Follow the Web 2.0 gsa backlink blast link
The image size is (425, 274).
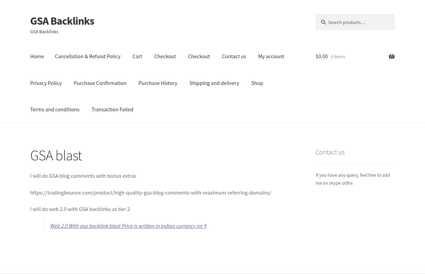pyautogui.click(x=129, y=226)
